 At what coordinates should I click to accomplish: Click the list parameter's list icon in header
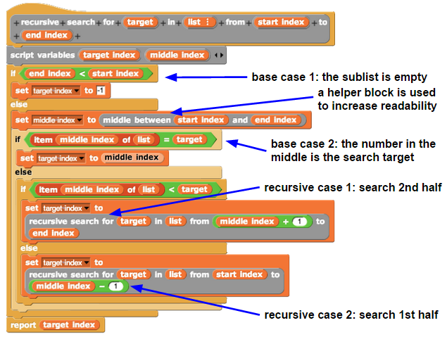[x=208, y=22]
